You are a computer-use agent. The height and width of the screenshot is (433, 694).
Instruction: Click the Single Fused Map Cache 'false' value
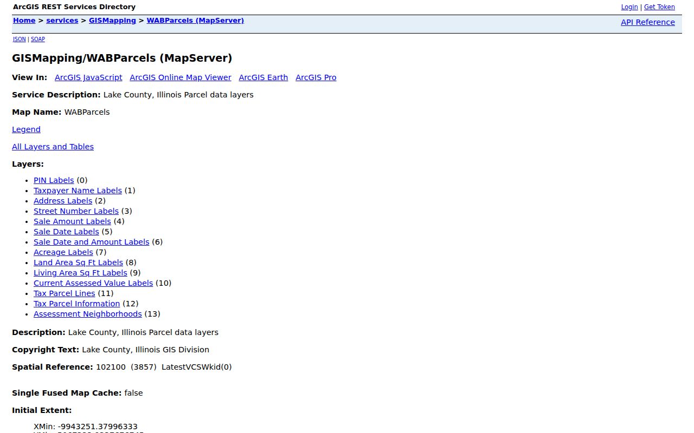pos(133,393)
